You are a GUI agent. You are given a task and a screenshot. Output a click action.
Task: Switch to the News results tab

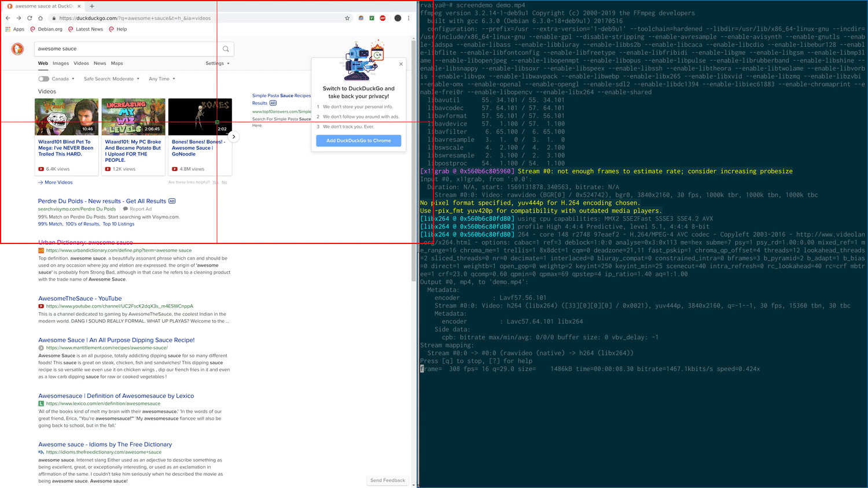pyautogui.click(x=100, y=64)
